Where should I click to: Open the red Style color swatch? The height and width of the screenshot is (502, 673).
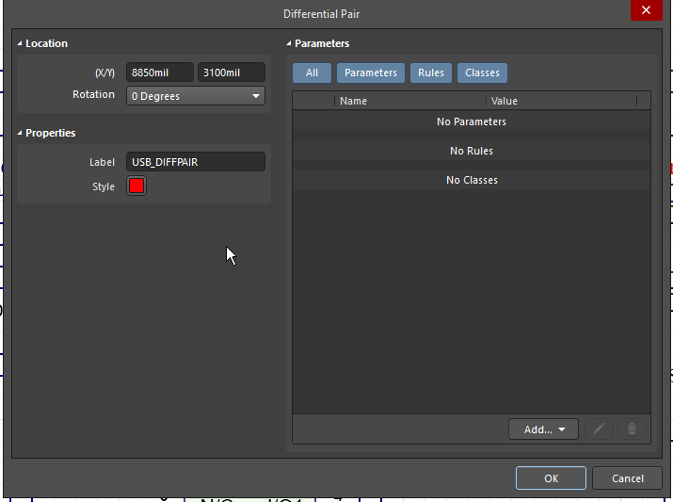pyautogui.click(x=136, y=186)
